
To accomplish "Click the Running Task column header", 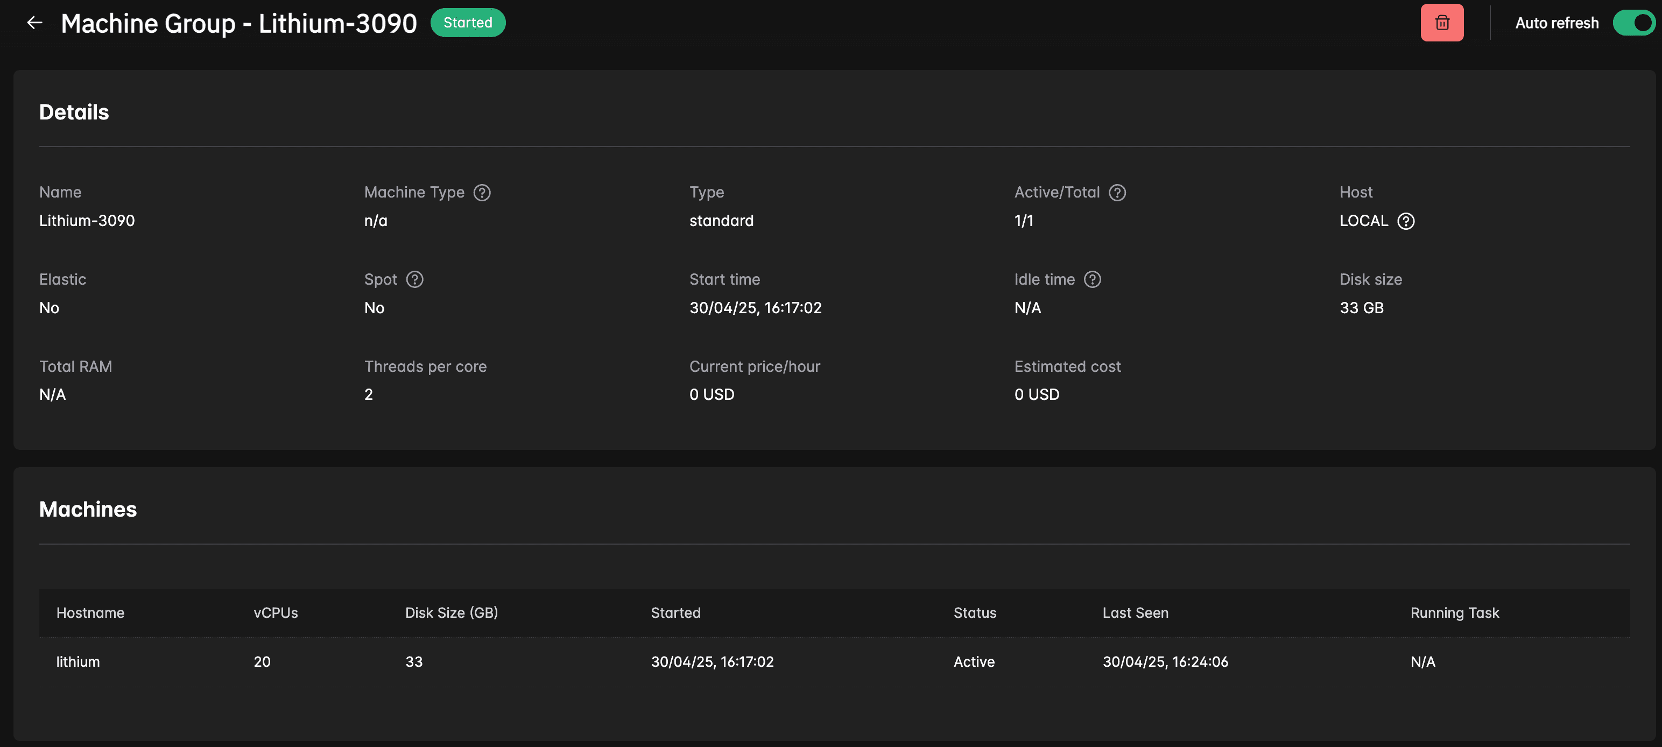I will click(1454, 613).
